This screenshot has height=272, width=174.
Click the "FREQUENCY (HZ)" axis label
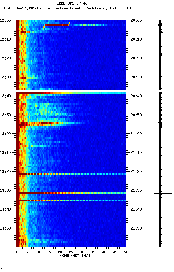coord(75,256)
